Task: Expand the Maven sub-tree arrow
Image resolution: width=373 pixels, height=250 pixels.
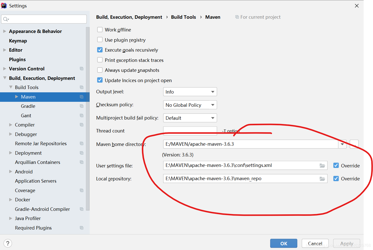Action: pos(16,97)
